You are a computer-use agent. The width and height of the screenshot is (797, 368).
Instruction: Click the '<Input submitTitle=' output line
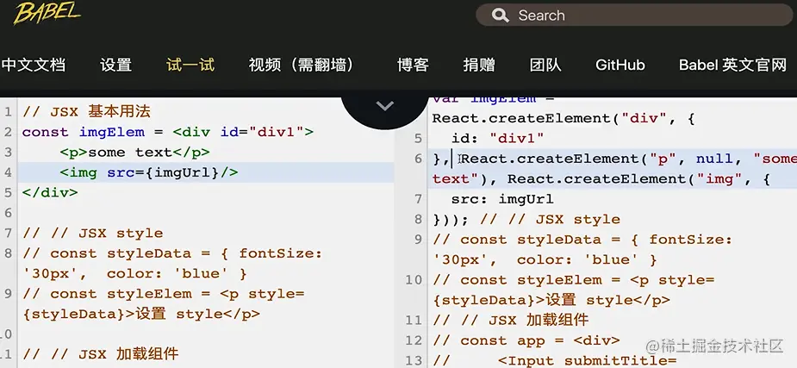pyautogui.click(x=587, y=360)
